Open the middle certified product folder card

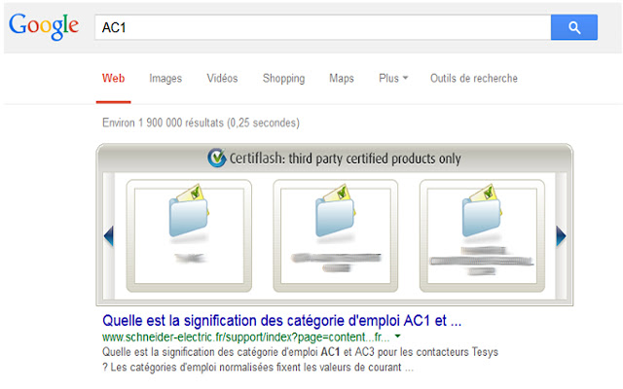coord(335,235)
